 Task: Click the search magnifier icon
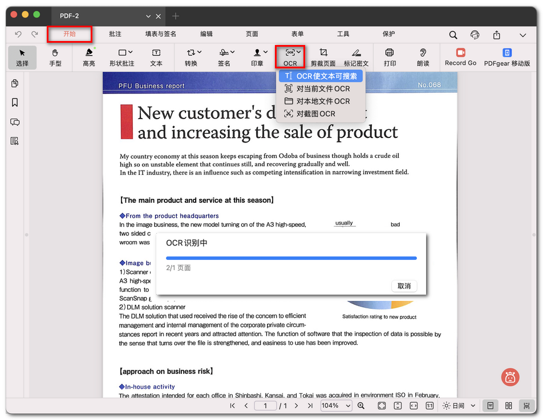pyautogui.click(x=453, y=35)
